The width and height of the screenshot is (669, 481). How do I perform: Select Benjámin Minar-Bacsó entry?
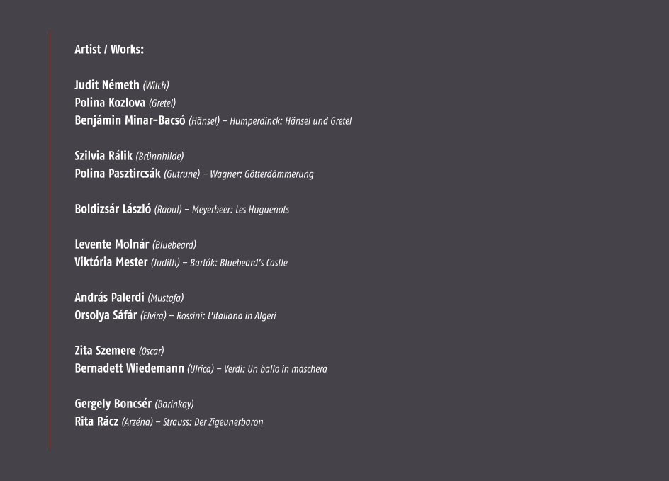pyautogui.click(x=130, y=120)
